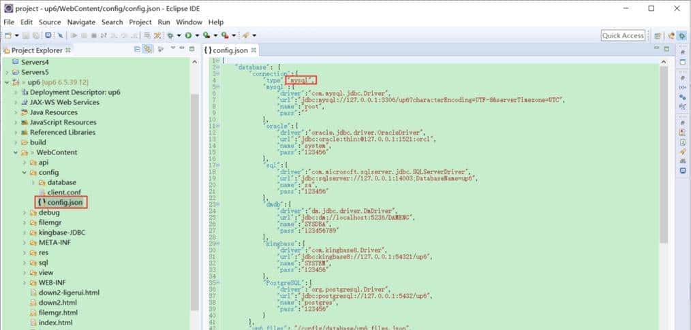Fold the "connection" block at line 3

tap(218, 73)
